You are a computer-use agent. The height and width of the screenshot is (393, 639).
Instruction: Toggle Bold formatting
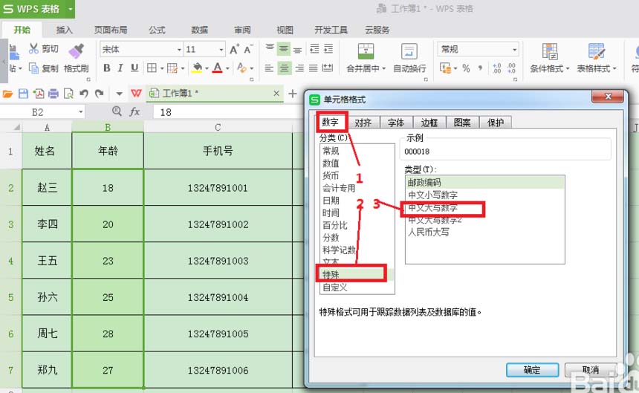[107, 68]
